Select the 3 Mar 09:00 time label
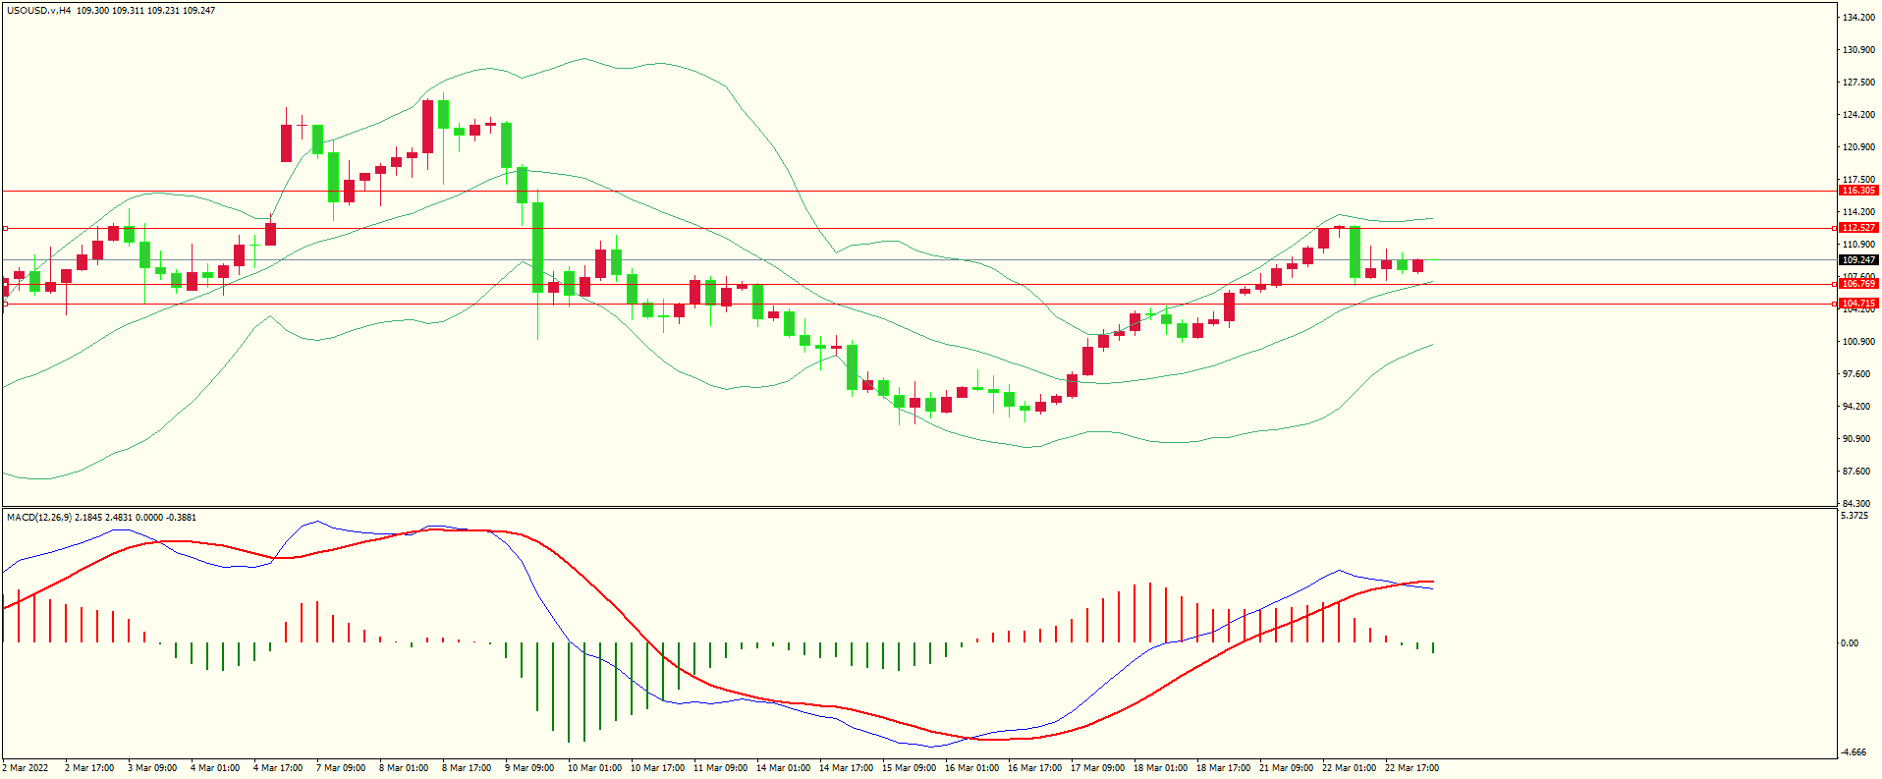Image resolution: width=1882 pixels, height=779 pixels. coord(152,768)
